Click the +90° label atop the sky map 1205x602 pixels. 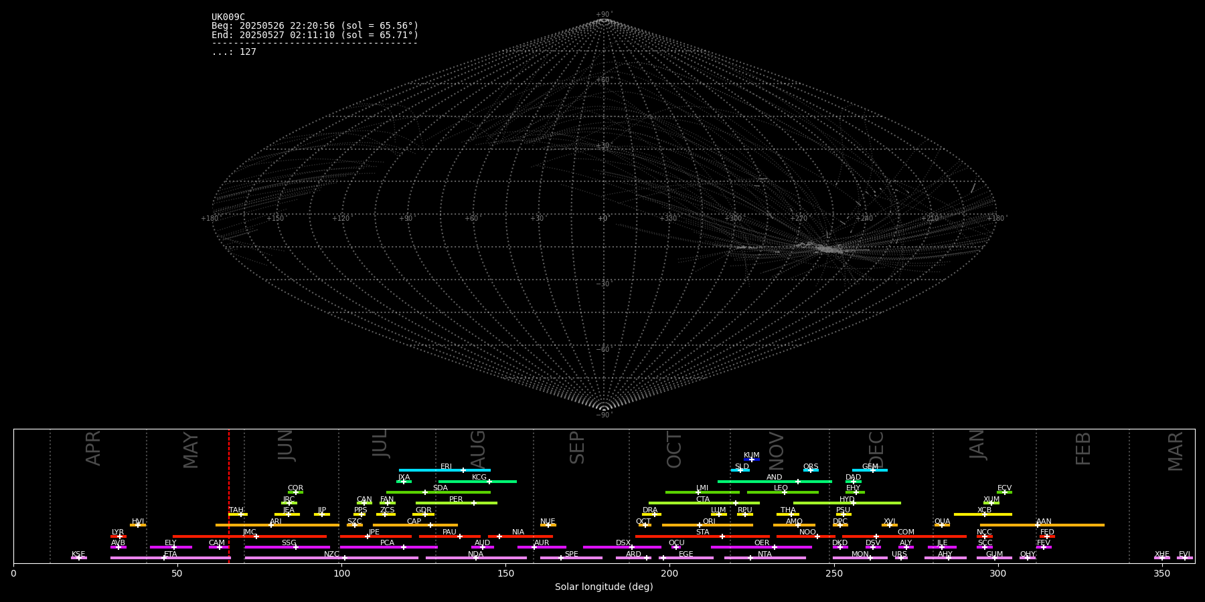point(604,14)
